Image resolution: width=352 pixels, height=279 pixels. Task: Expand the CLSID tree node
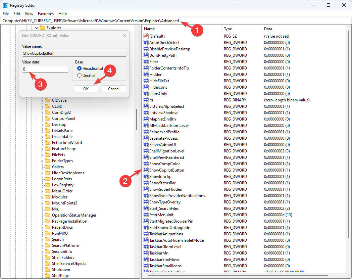coord(42,106)
